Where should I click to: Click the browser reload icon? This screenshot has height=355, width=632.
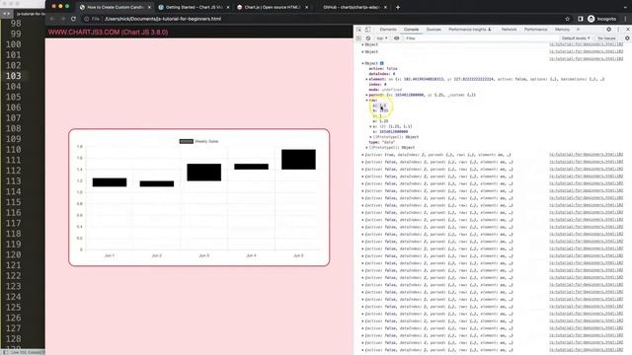coord(73,19)
